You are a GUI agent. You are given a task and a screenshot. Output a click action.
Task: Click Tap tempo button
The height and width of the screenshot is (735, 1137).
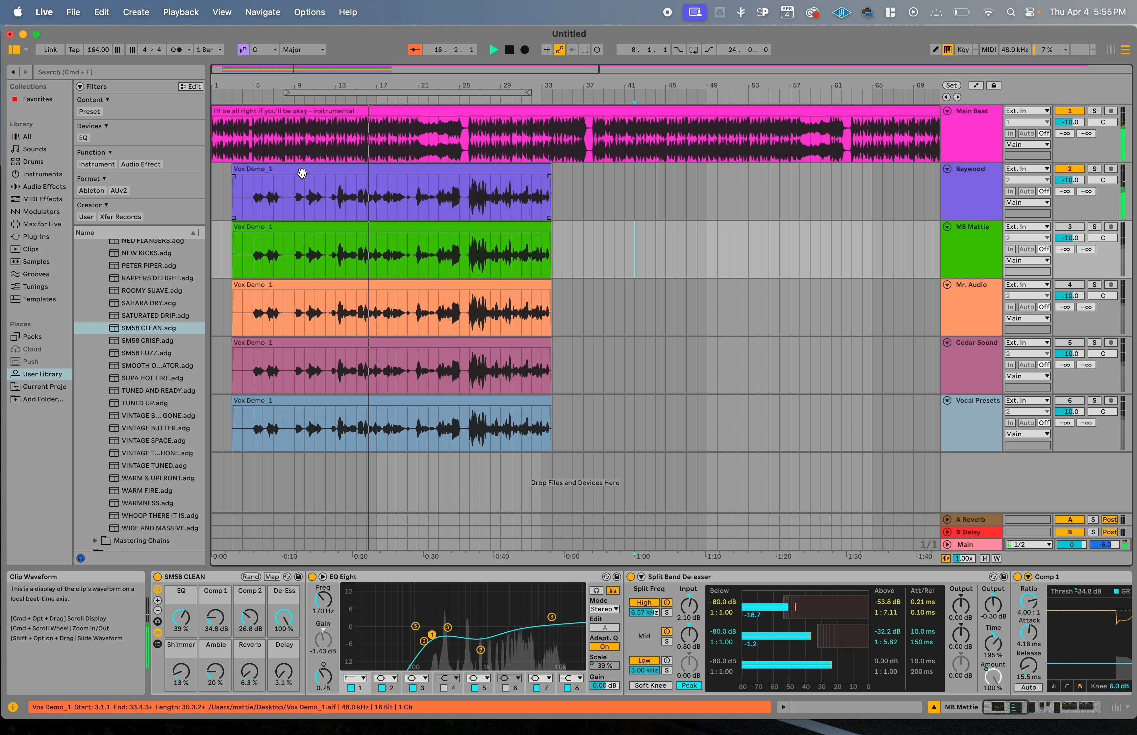coord(74,50)
